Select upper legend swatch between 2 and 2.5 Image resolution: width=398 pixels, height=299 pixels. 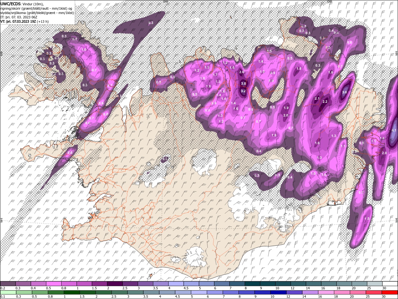coord(115,284)
